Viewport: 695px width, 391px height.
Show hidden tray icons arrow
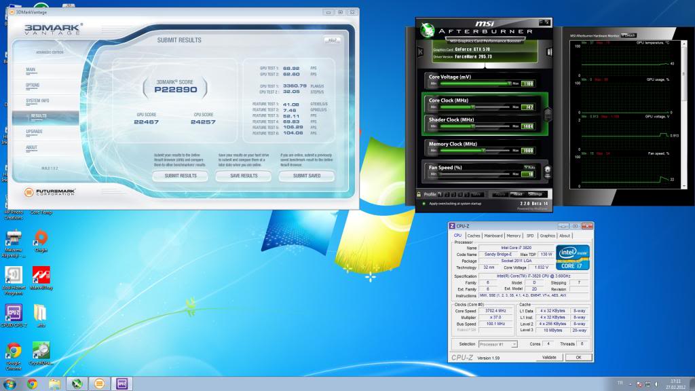(x=630, y=384)
